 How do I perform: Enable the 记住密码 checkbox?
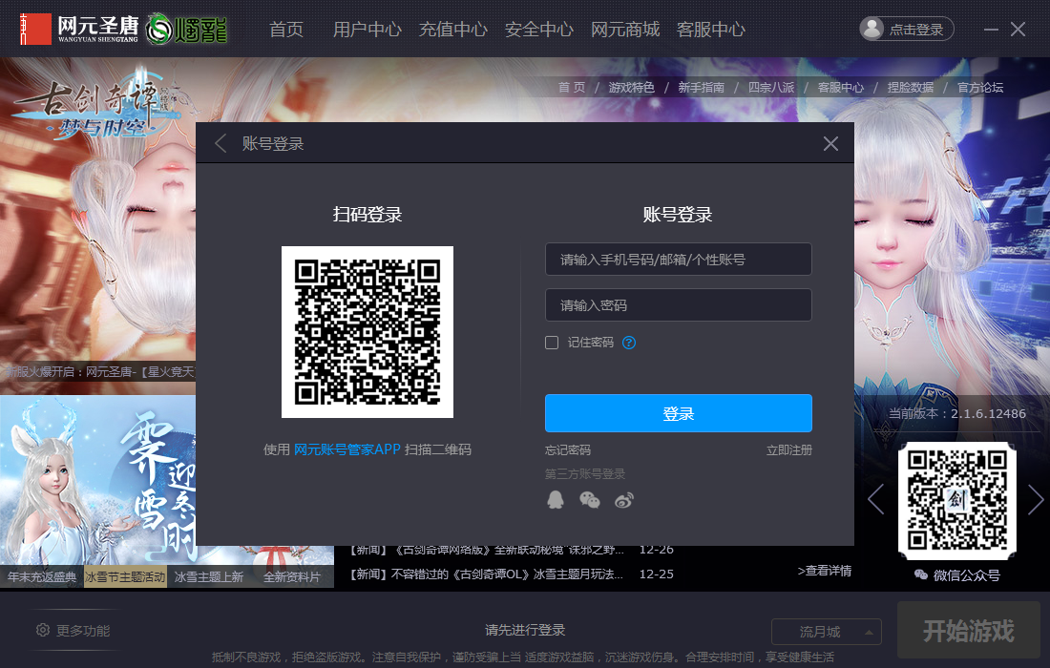(551, 343)
